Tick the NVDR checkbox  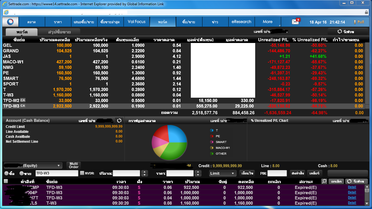[82, 173]
